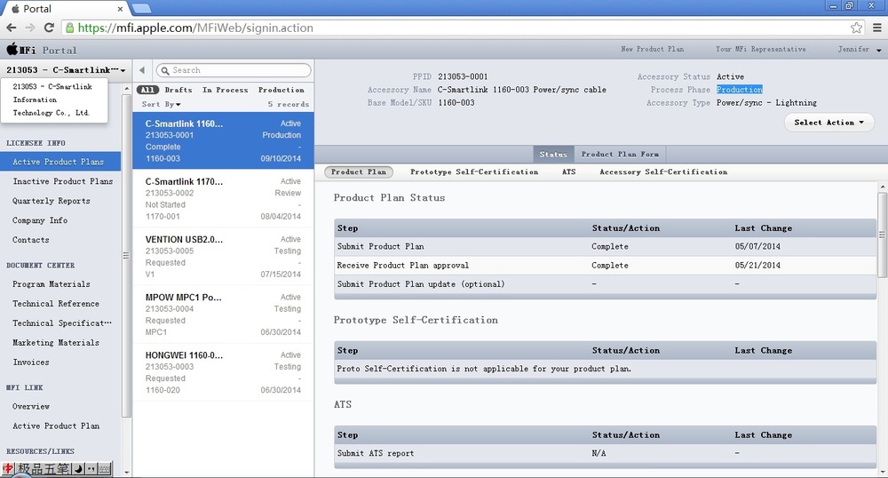
Task: Open Technical Specifications link
Action: pyautogui.click(x=62, y=323)
